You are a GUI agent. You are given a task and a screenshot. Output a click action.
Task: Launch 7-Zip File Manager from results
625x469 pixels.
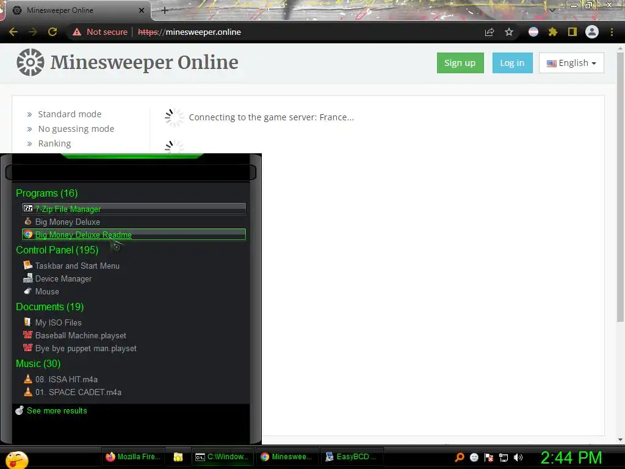pos(134,209)
